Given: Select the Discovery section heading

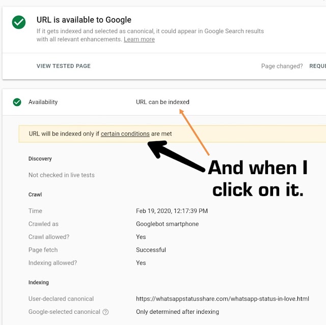Looking at the screenshot, I should coord(40,158).
